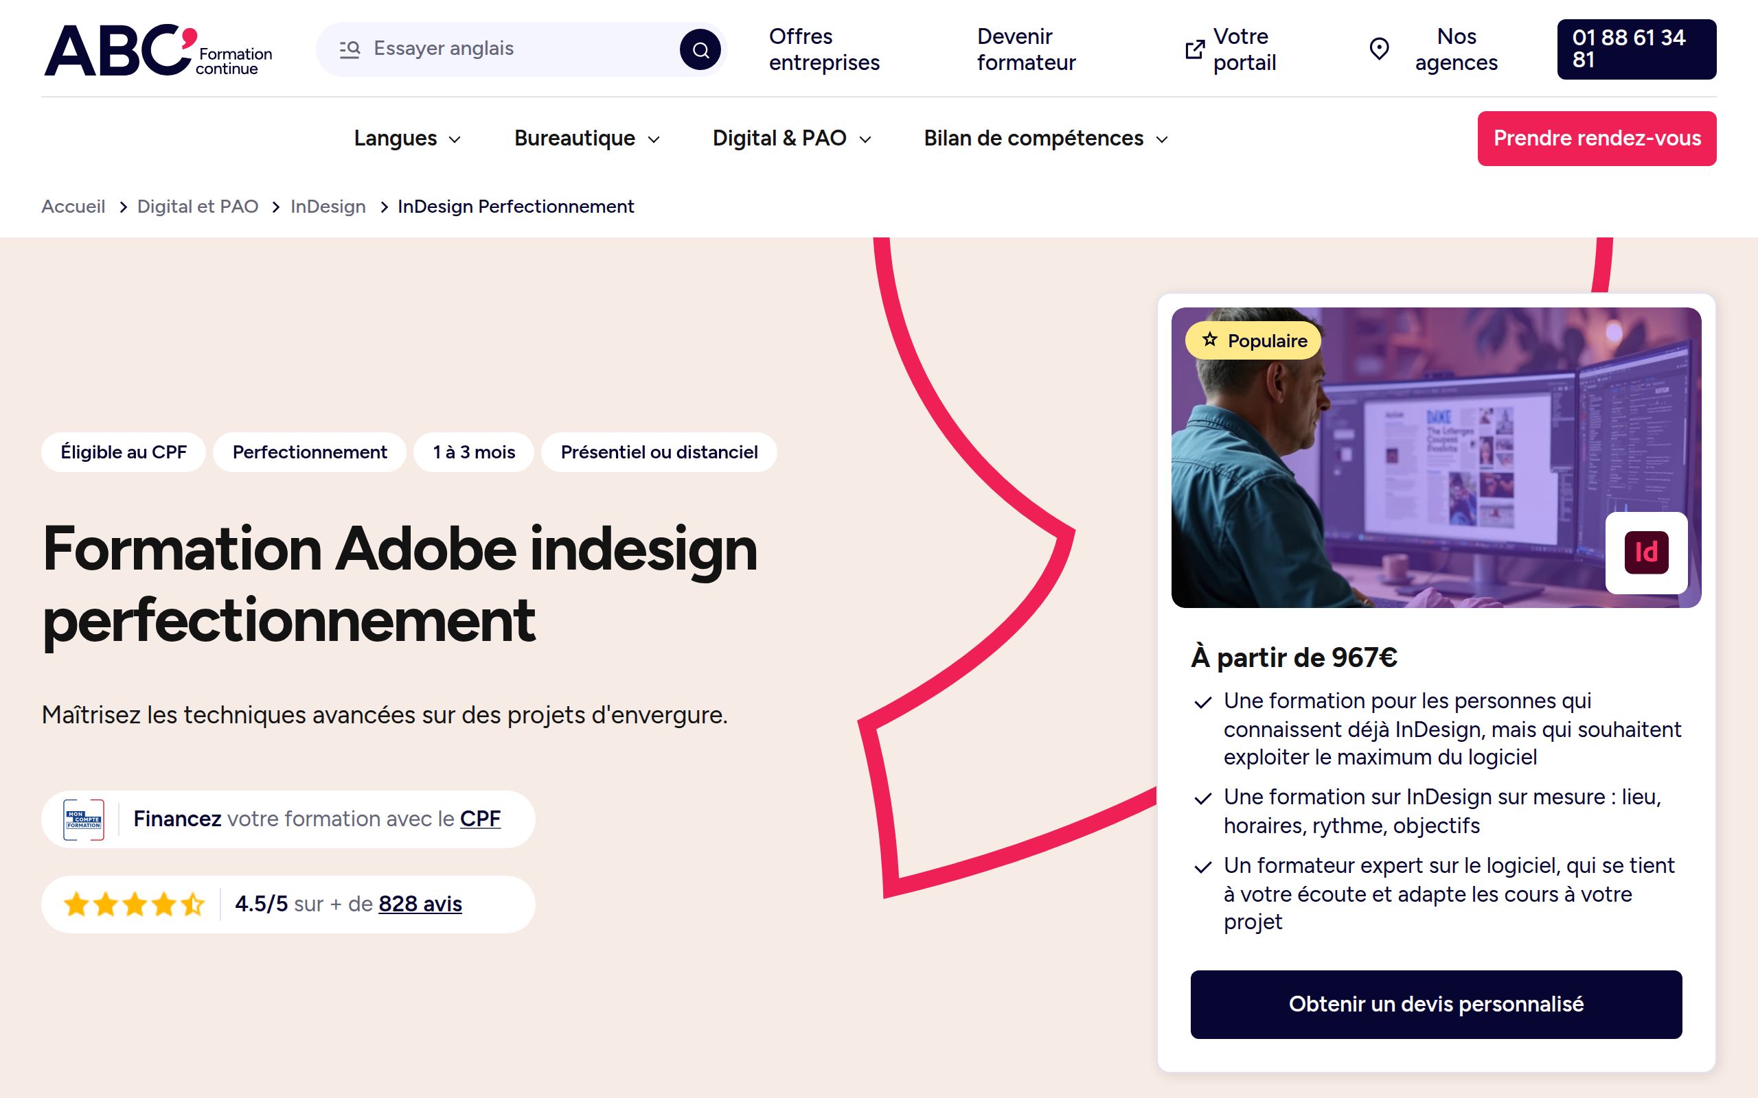This screenshot has height=1098, width=1758.
Task: Click the 1 à 3 mois tag
Action: coord(474,452)
